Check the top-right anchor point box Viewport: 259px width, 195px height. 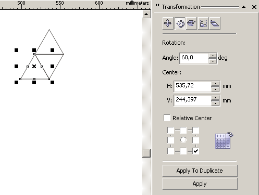(x=195, y=130)
